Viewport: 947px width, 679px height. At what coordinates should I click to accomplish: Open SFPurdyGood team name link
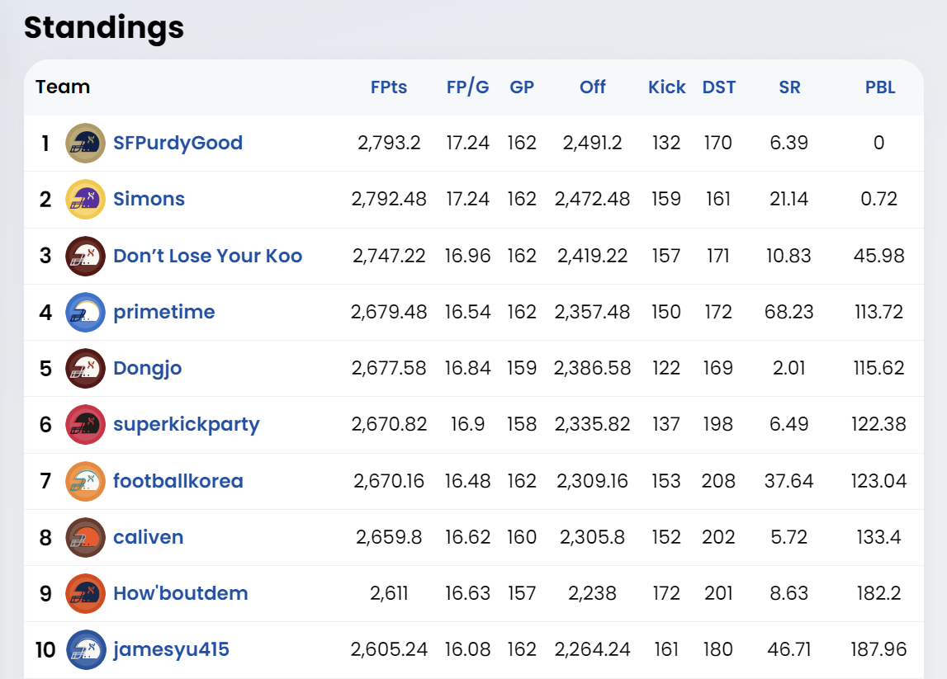click(178, 144)
